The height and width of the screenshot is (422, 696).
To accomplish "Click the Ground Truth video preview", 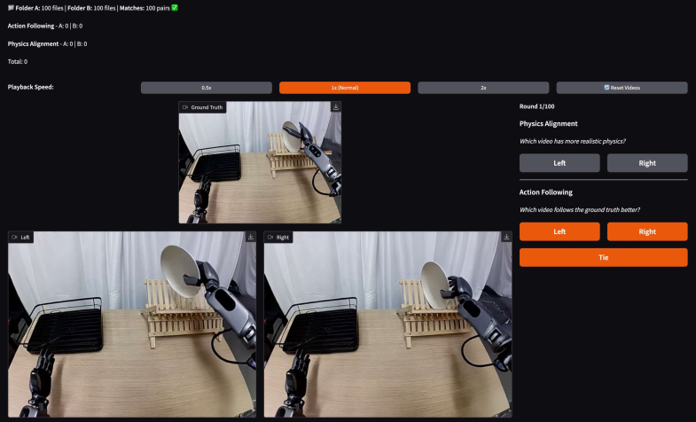I will point(260,168).
